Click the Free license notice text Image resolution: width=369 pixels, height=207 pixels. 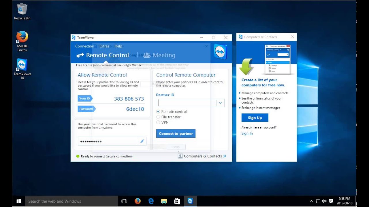(x=109, y=65)
